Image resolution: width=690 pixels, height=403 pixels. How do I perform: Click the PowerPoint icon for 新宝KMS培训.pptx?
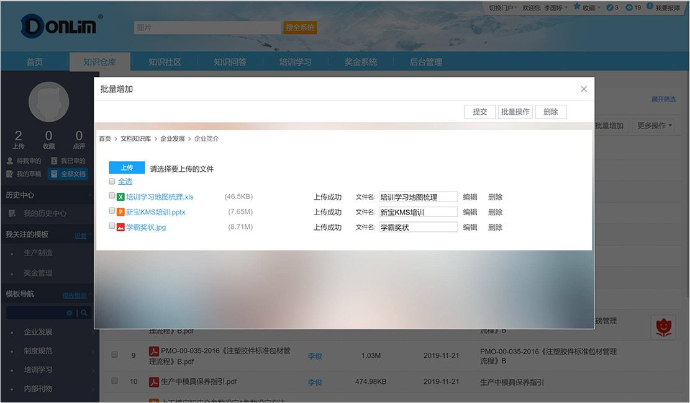121,212
